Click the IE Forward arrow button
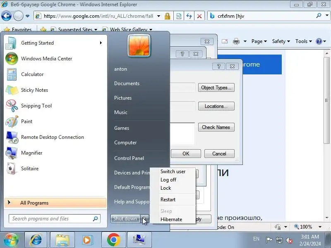 18,16
